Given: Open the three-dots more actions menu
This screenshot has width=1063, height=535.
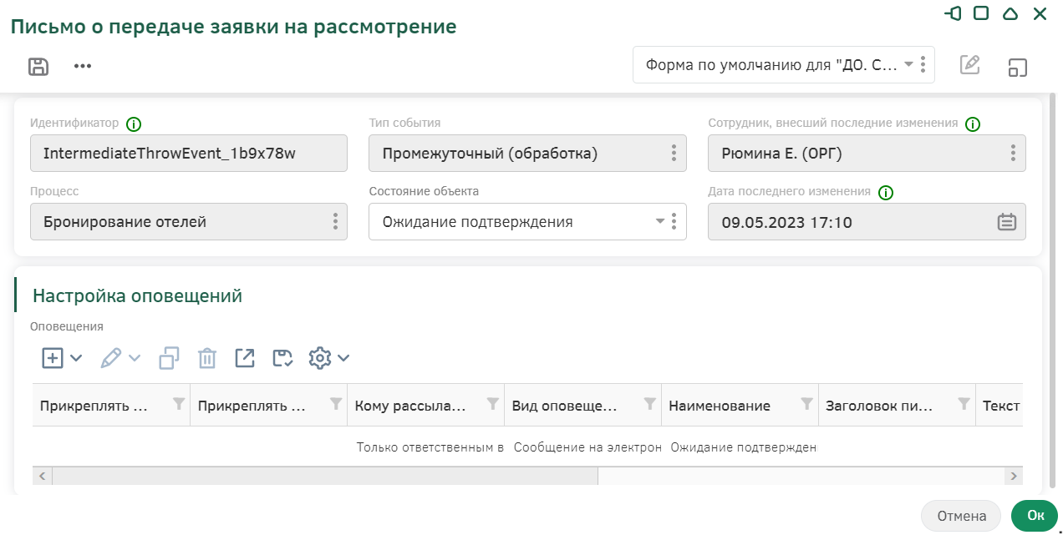Looking at the screenshot, I should (x=82, y=67).
